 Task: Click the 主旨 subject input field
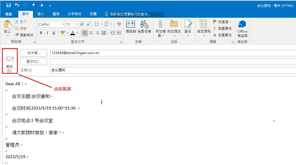click(x=172, y=70)
